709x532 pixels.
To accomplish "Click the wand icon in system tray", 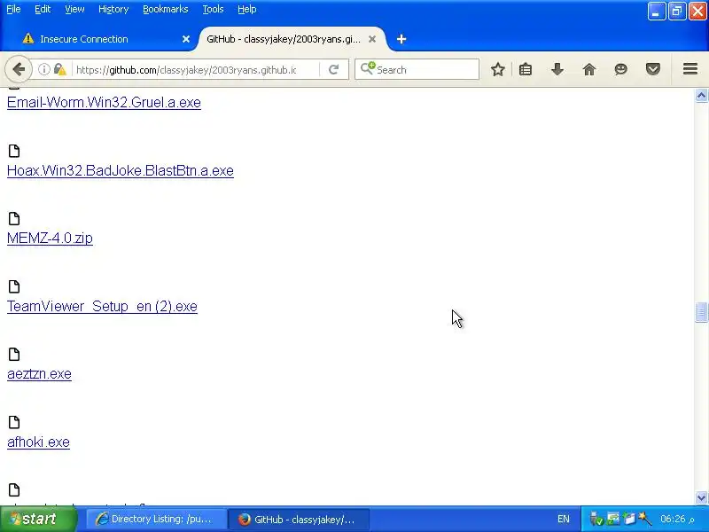I will point(645,519).
